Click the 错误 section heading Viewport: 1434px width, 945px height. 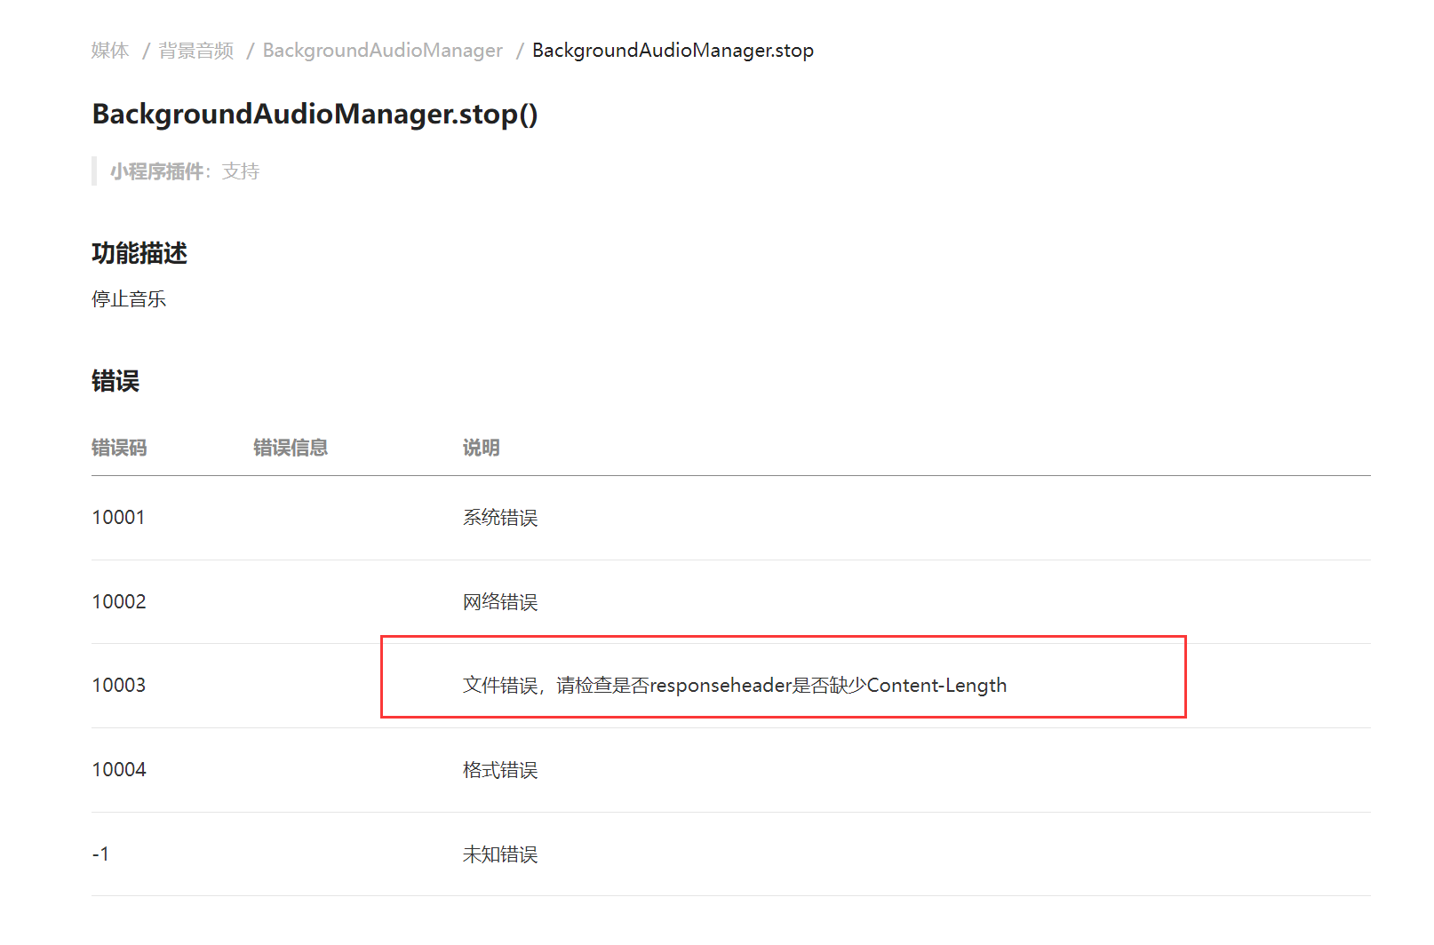pos(116,382)
